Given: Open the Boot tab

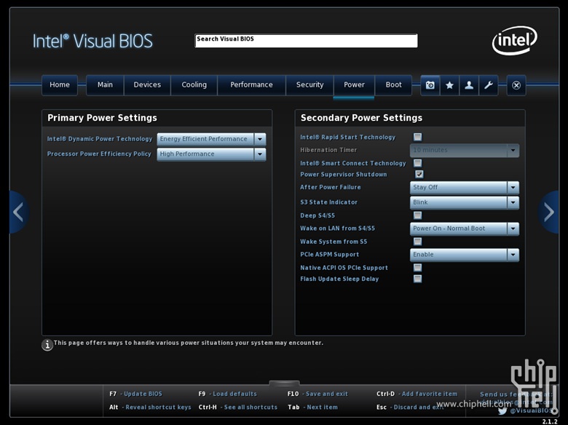Looking at the screenshot, I should (x=393, y=85).
